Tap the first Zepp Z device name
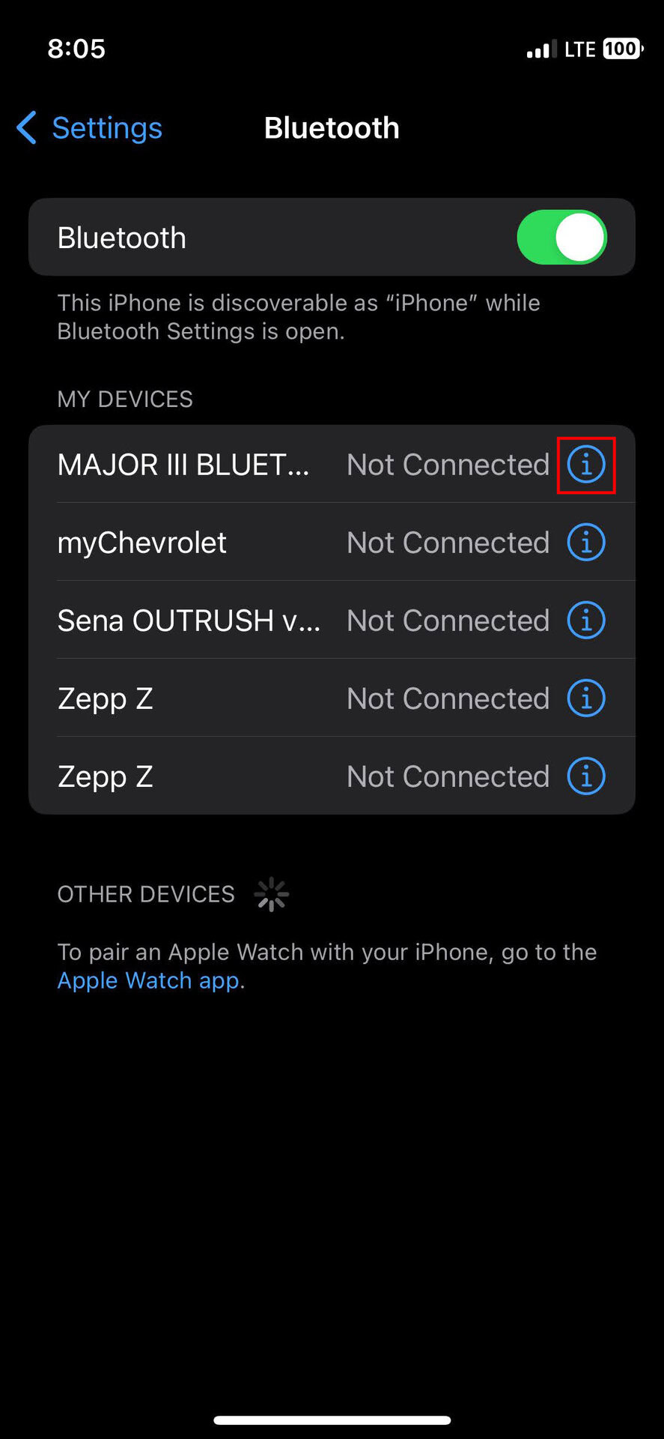 pyautogui.click(x=106, y=699)
